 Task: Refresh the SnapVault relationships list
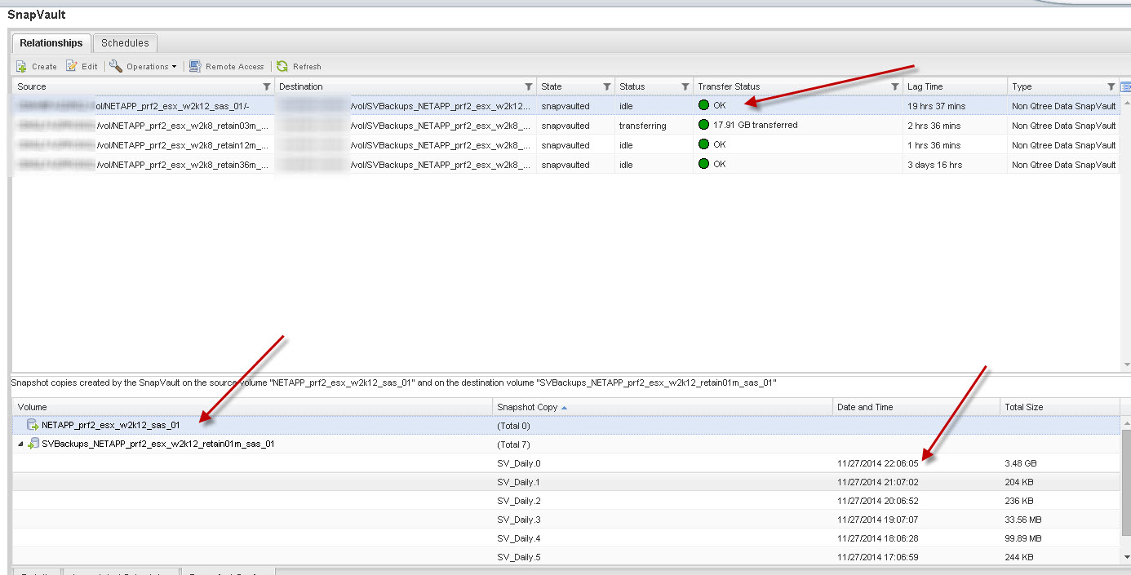pos(299,66)
